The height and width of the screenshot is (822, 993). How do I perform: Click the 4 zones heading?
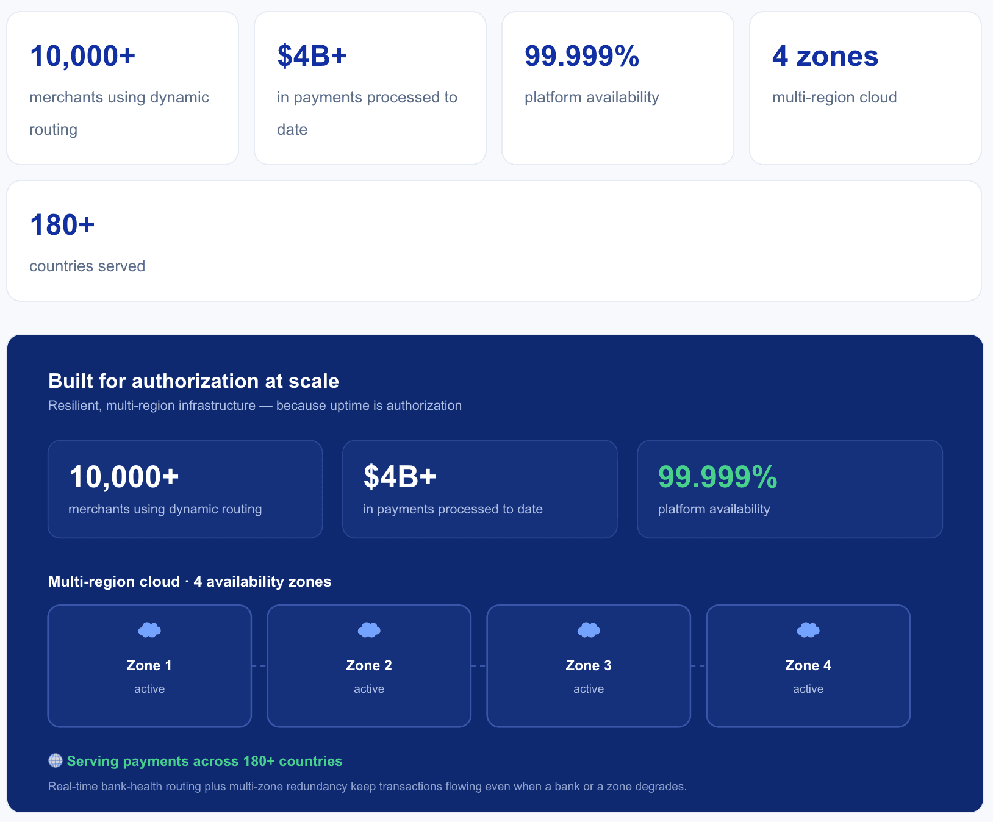coord(825,56)
